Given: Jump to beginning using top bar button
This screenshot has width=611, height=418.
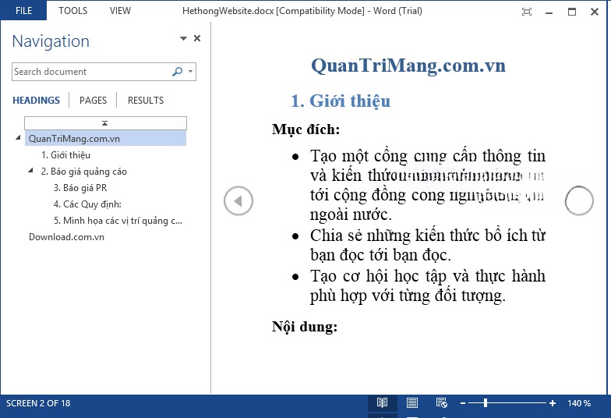Looking at the screenshot, I should (x=105, y=123).
